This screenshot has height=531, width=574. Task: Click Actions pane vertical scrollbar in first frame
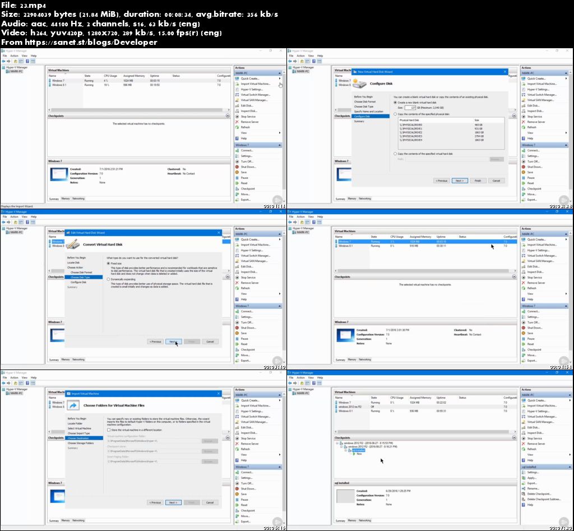[284, 136]
